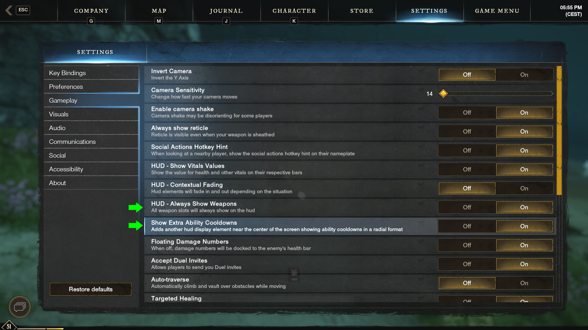The width and height of the screenshot is (588, 330).
Task: Enable Auto-traverse On option
Action: pyautogui.click(x=524, y=283)
